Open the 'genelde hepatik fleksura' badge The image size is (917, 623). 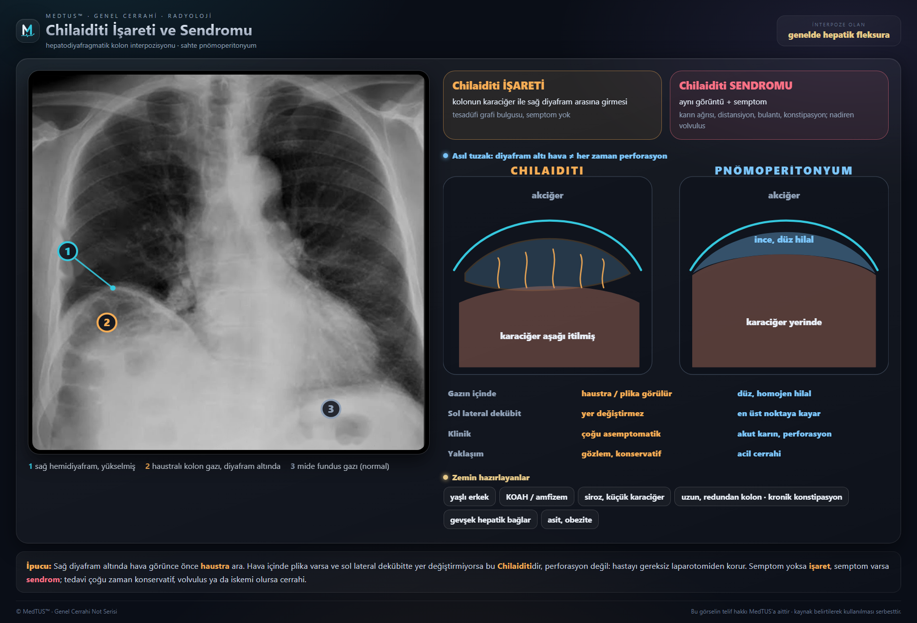[x=838, y=31]
